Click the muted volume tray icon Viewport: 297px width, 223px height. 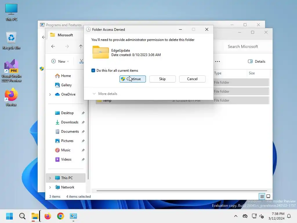(262, 216)
